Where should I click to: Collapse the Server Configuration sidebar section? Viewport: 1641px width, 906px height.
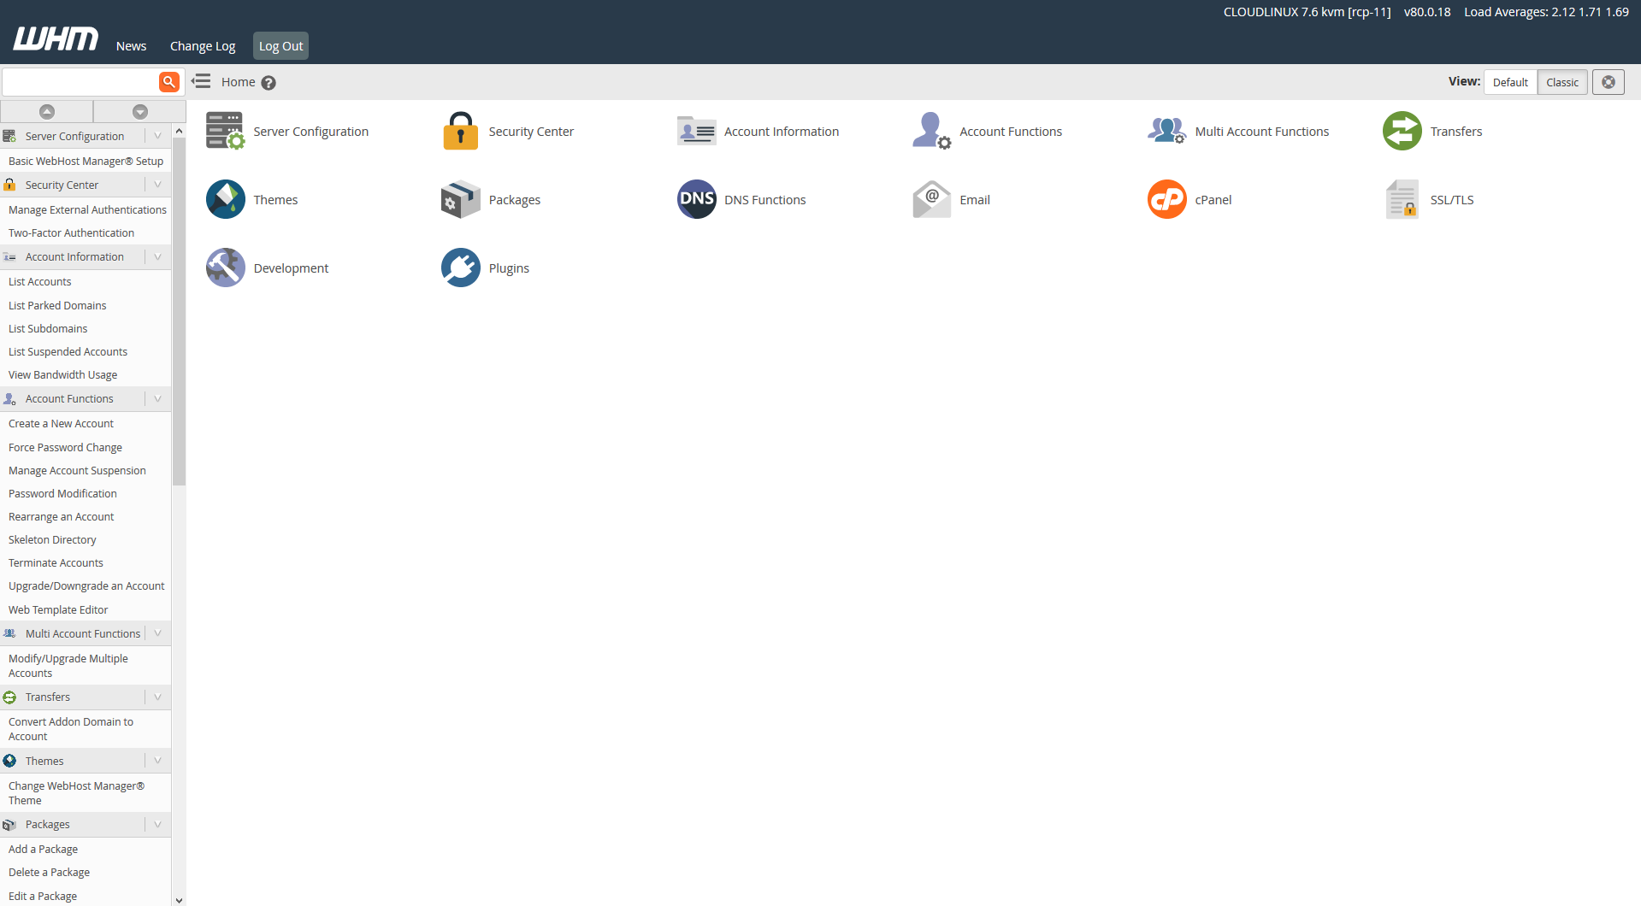click(157, 136)
